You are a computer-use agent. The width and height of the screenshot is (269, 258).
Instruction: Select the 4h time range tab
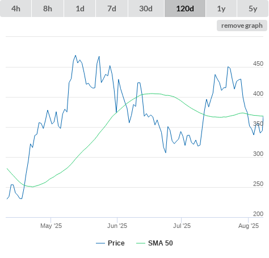(16, 9)
